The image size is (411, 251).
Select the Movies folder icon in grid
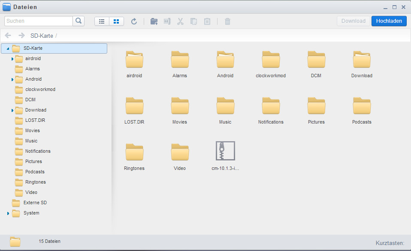point(180,106)
